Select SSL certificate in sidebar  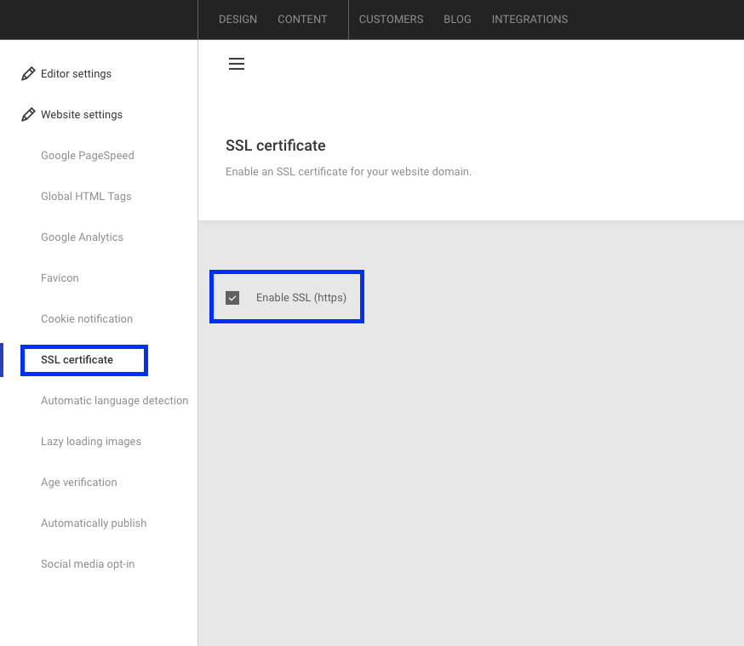pyautogui.click(x=77, y=359)
